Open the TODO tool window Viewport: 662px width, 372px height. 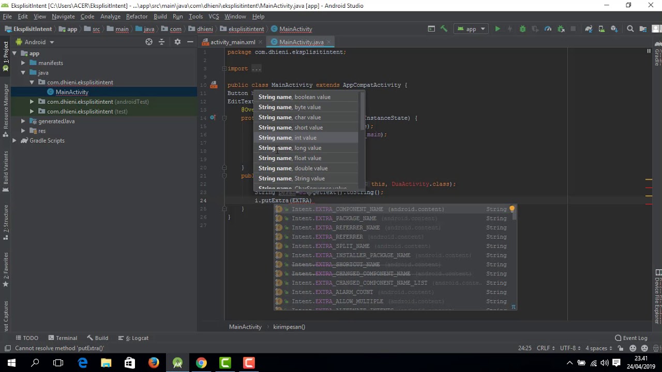(x=27, y=338)
